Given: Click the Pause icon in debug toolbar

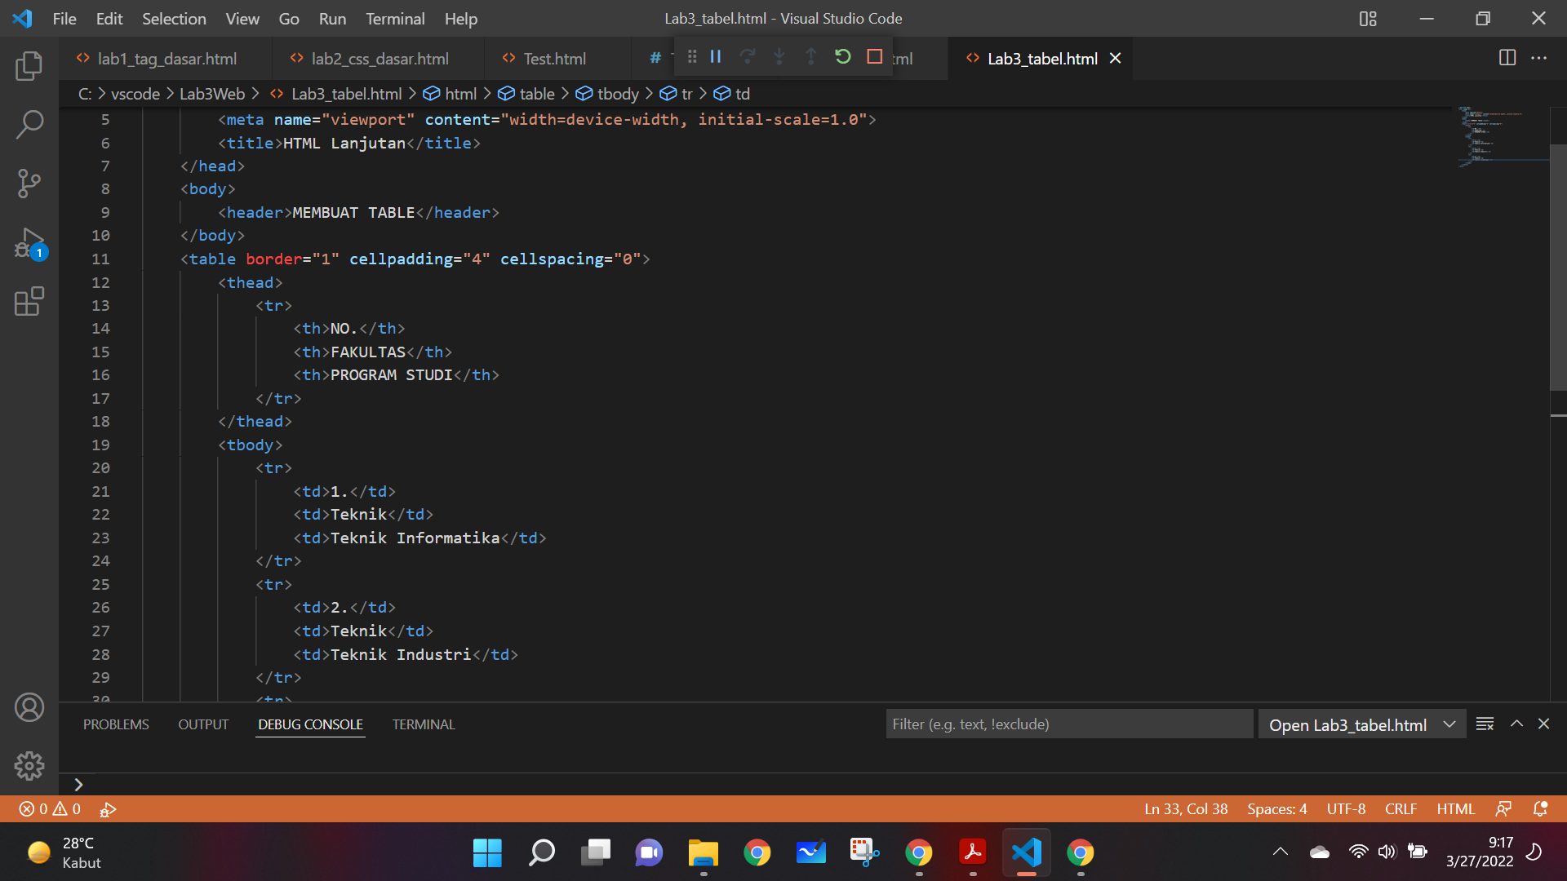Looking at the screenshot, I should pyautogui.click(x=716, y=56).
